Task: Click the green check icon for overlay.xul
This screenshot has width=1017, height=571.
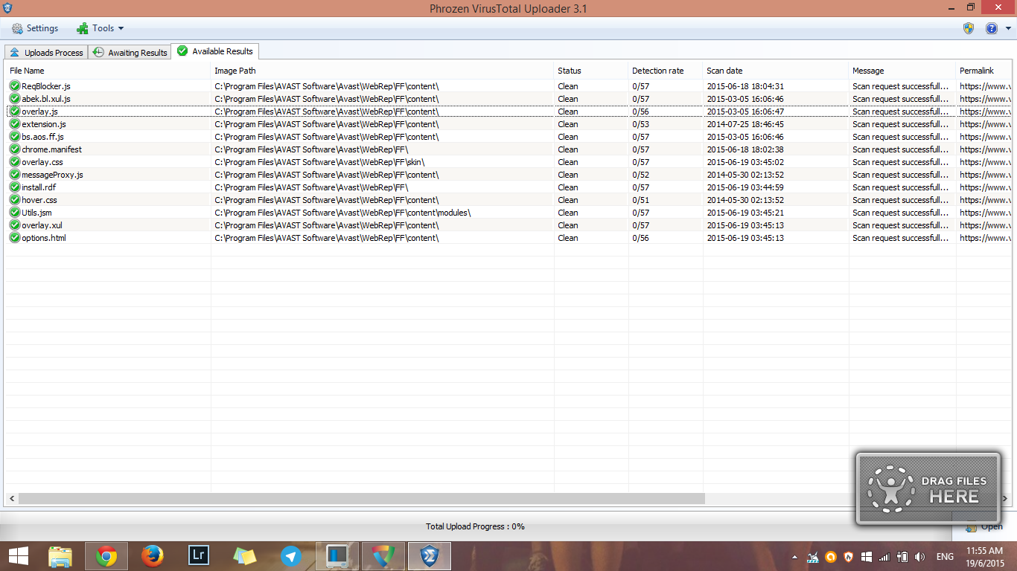Action: click(14, 225)
